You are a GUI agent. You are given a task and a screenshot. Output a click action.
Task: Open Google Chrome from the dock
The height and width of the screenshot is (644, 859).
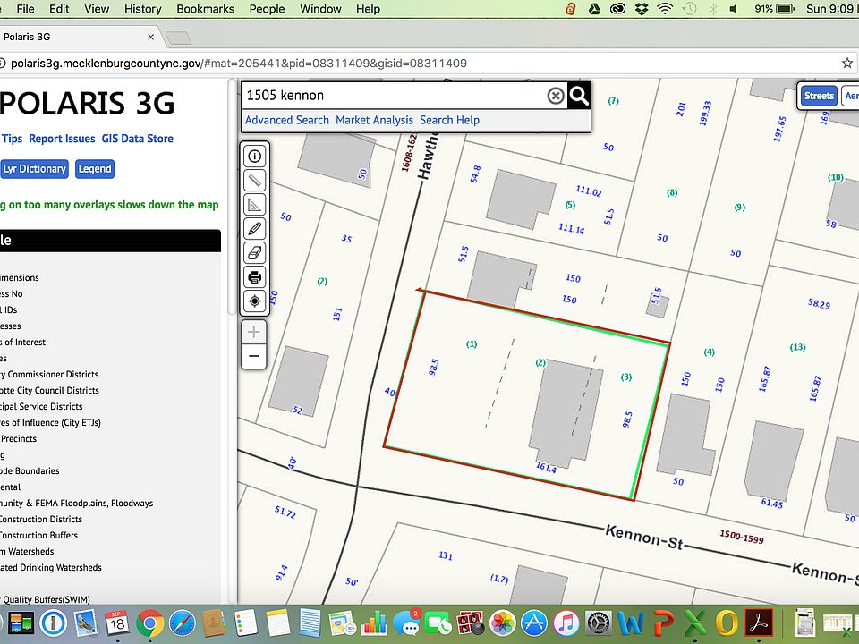[149, 623]
